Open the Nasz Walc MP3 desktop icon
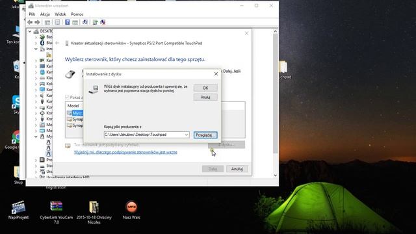The image size is (416, 234). [131, 210]
